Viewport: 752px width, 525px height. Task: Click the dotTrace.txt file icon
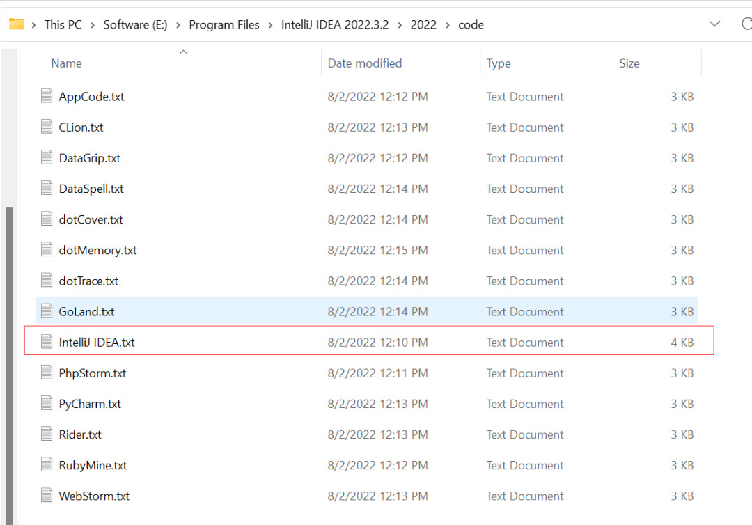tap(47, 280)
